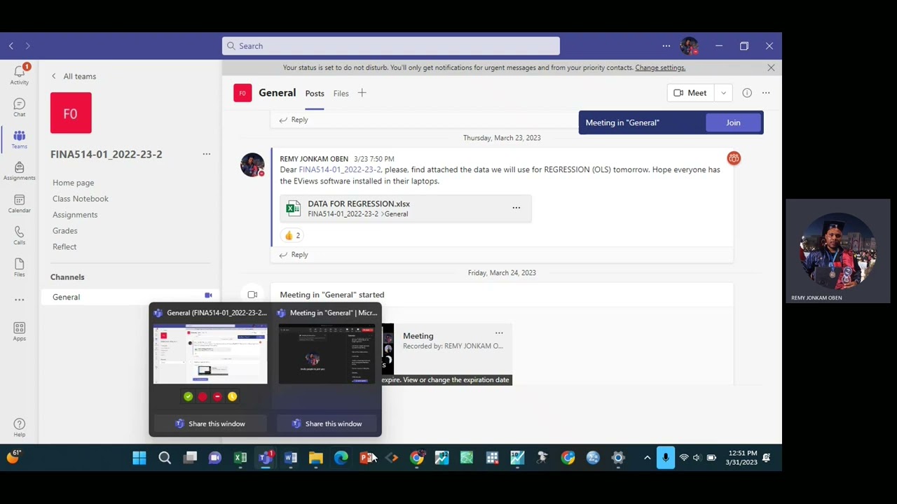Open Files in the left rail
Viewport: 897px width, 504px height.
point(19,267)
